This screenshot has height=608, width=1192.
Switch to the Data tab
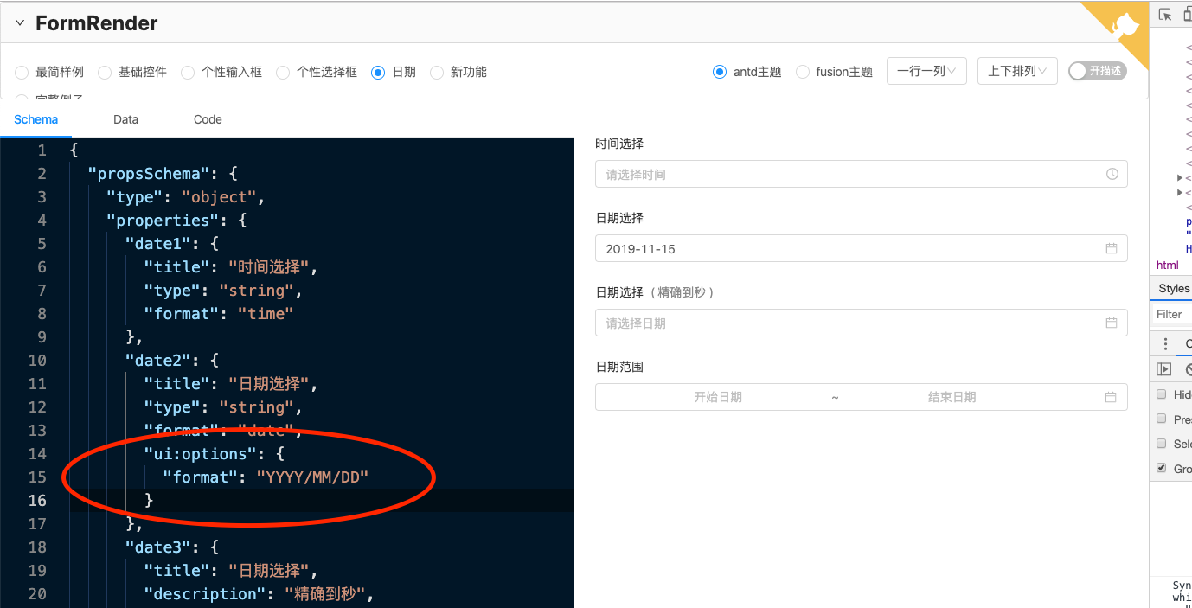click(125, 119)
